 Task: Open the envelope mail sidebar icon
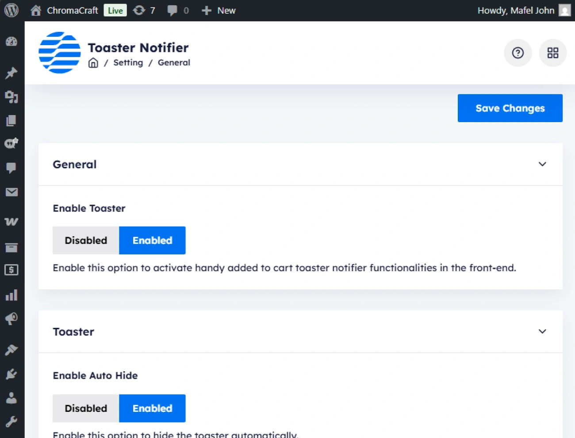tap(11, 192)
